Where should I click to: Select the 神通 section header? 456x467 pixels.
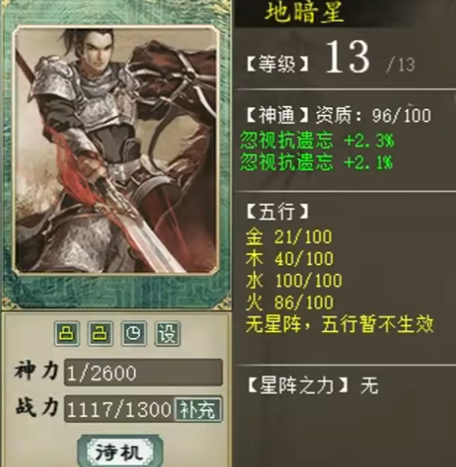278,116
